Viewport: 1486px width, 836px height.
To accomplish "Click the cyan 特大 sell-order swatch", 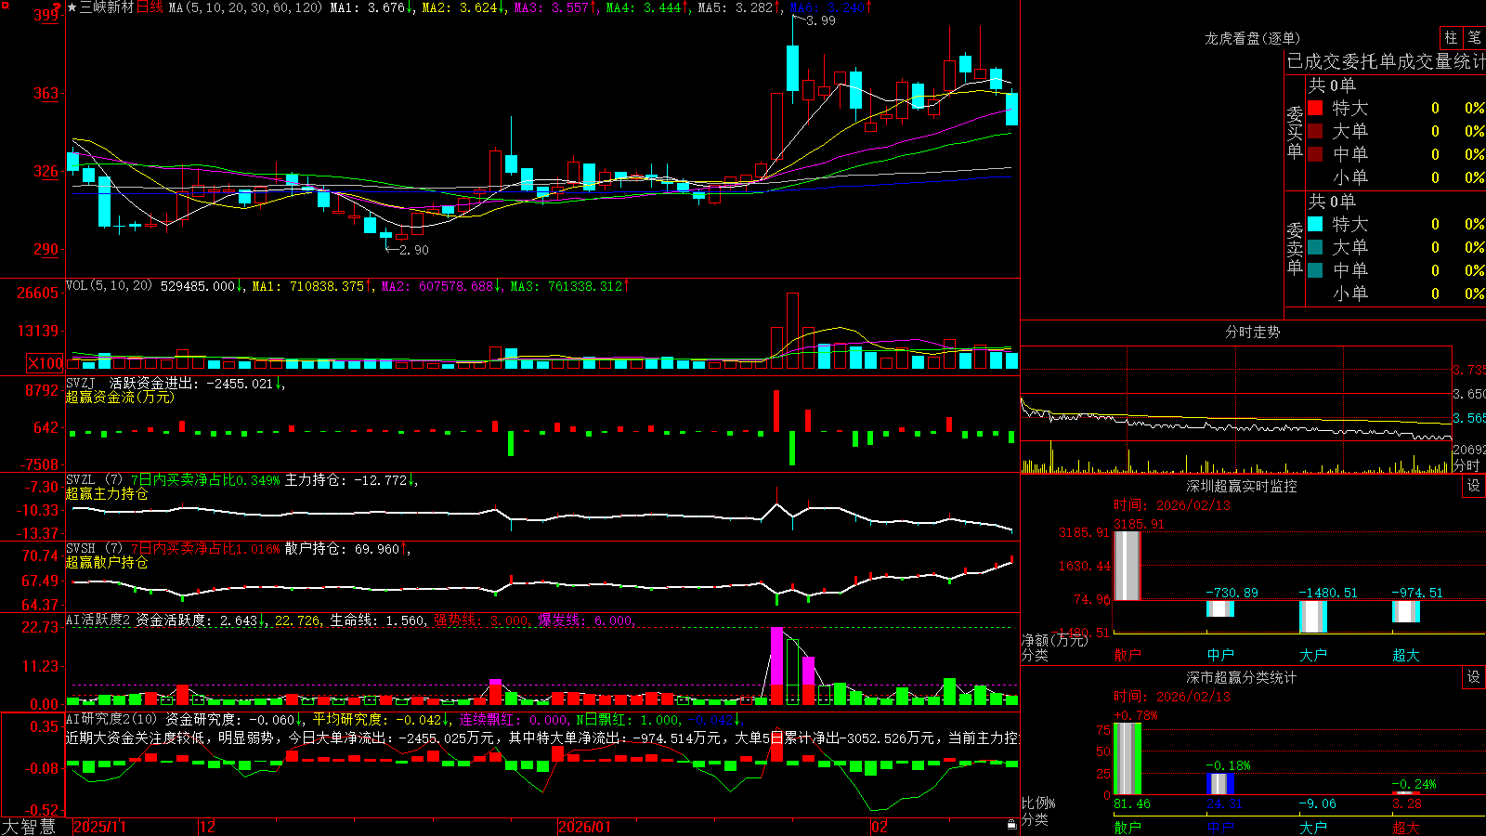I will click(1315, 224).
